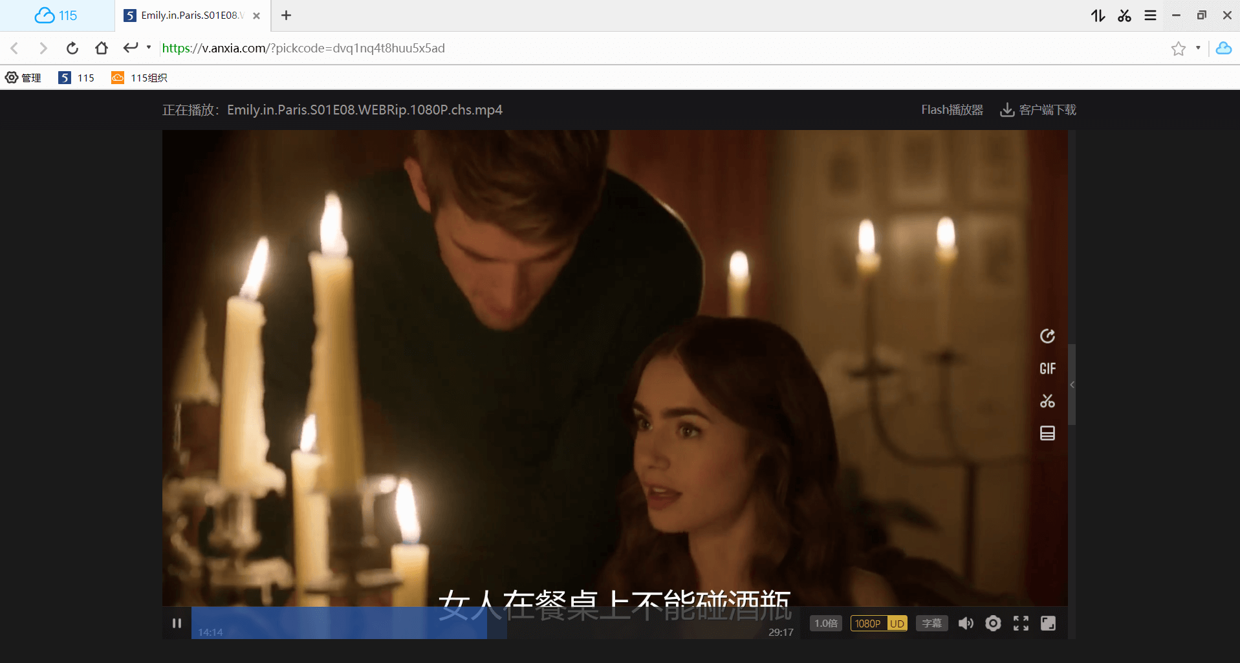Click the file name Emily.in.Paris.S01E08.WEBRip.1080P.chs.mp4
This screenshot has height=663, width=1240.
coord(365,110)
